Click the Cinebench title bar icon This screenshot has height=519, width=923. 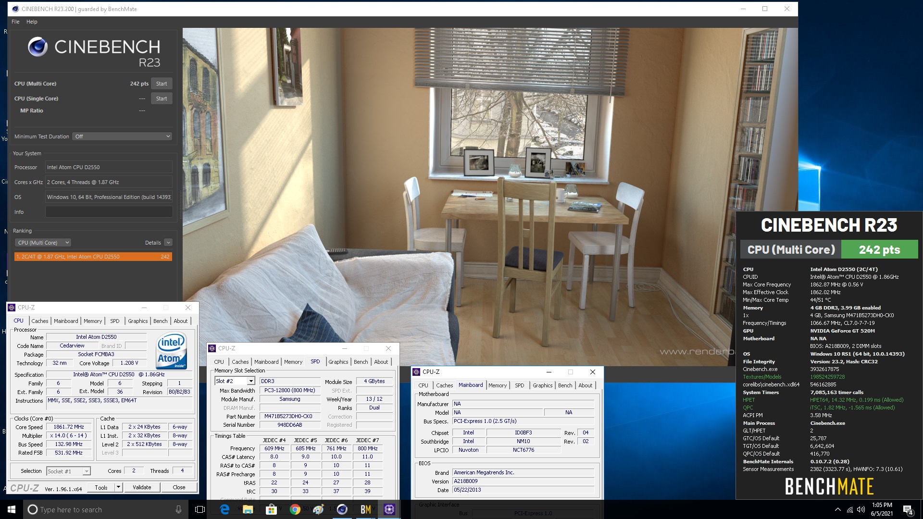pyautogui.click(x=15, y=9)
